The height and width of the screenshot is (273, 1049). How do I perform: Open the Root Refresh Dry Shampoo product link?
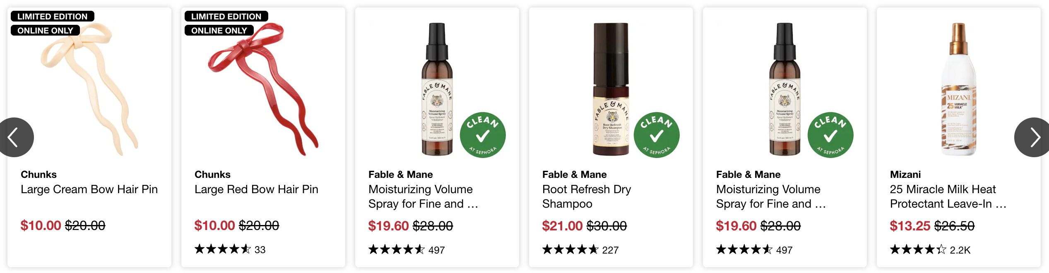587,196
